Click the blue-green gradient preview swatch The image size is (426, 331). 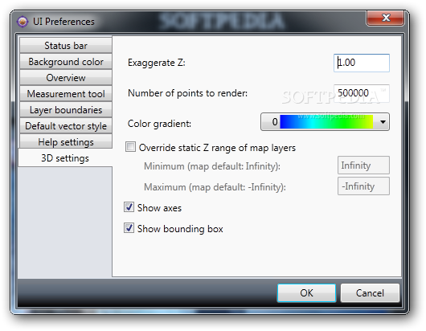pyautogui.click(x=326, y=121)
